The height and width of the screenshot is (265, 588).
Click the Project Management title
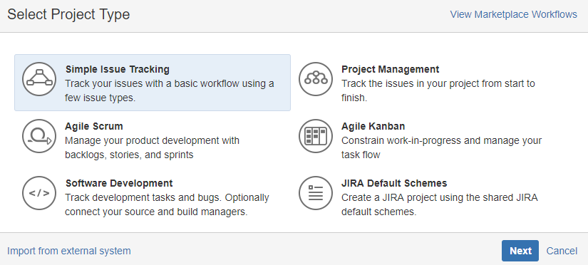click(390, 69)
